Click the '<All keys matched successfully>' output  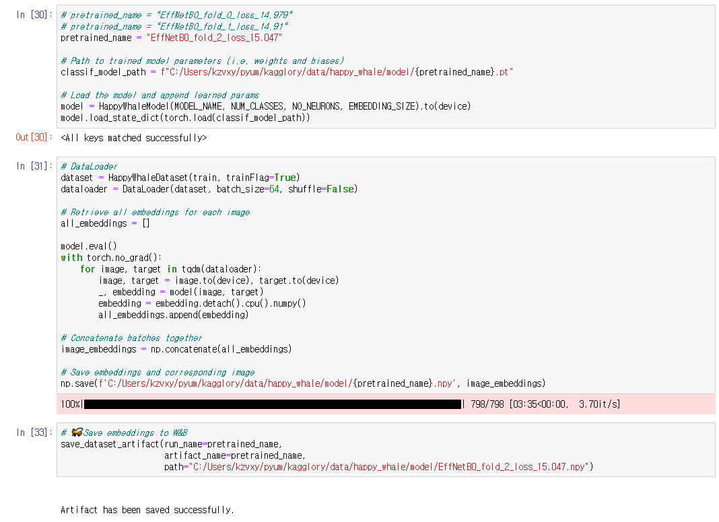click(134, 138)
